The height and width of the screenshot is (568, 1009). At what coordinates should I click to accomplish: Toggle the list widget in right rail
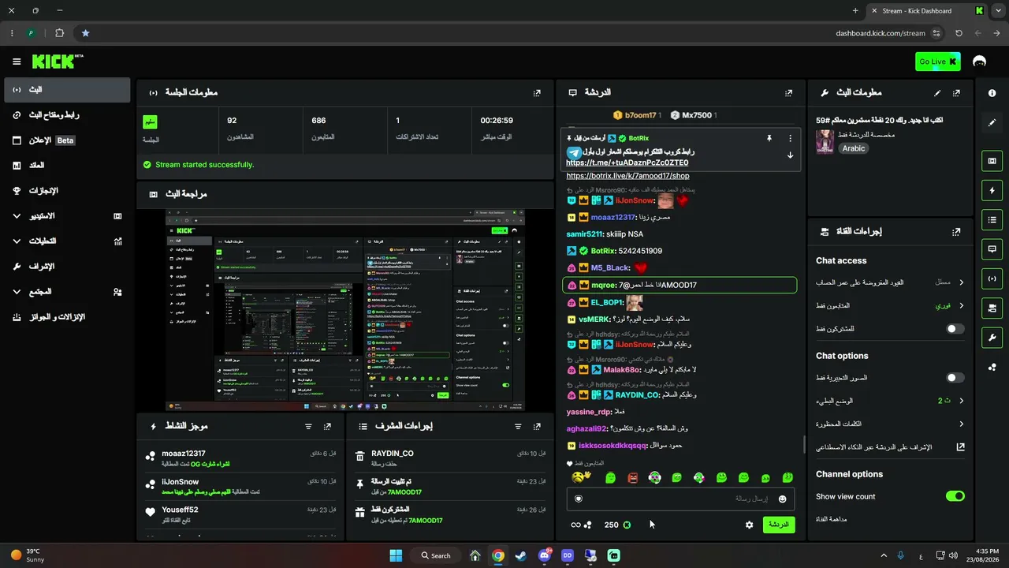[992, 219]
